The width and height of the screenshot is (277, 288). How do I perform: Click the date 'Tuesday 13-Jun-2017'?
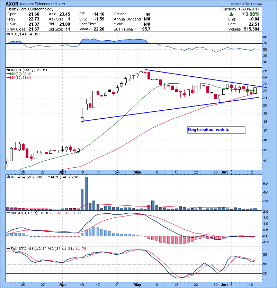coord(241,9)
